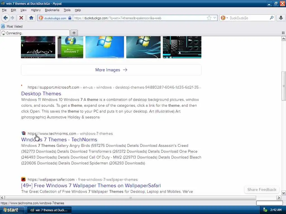Open the Home page button
This screenshot has height=214, width=286.
point(31,18)
